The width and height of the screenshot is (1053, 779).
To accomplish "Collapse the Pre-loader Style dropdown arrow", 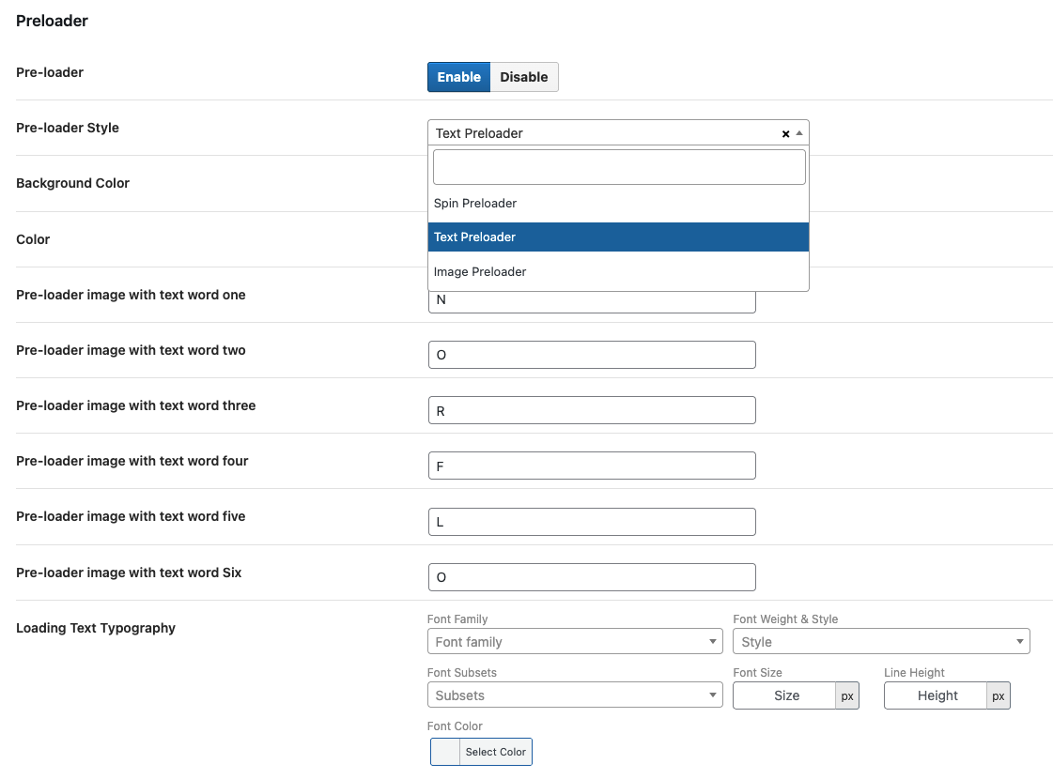I will pyautogui.click(x=799, y=133).
